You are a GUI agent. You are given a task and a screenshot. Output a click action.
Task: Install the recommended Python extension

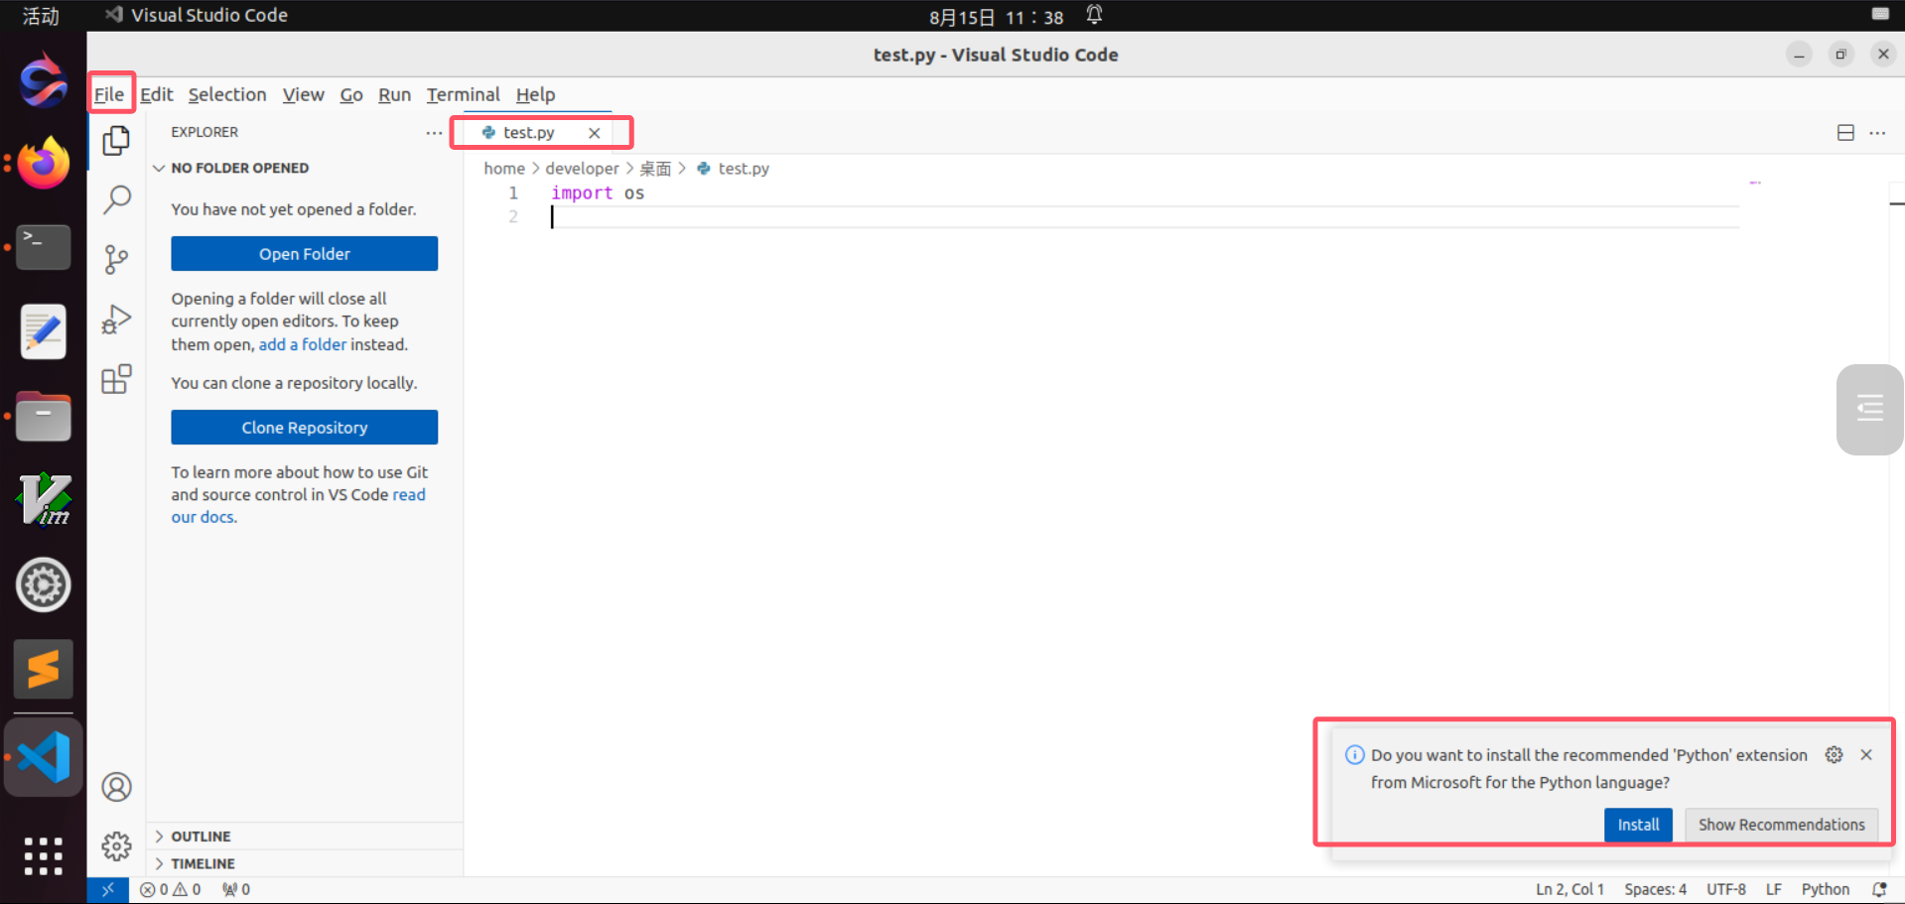click(x=1638, y=825)
